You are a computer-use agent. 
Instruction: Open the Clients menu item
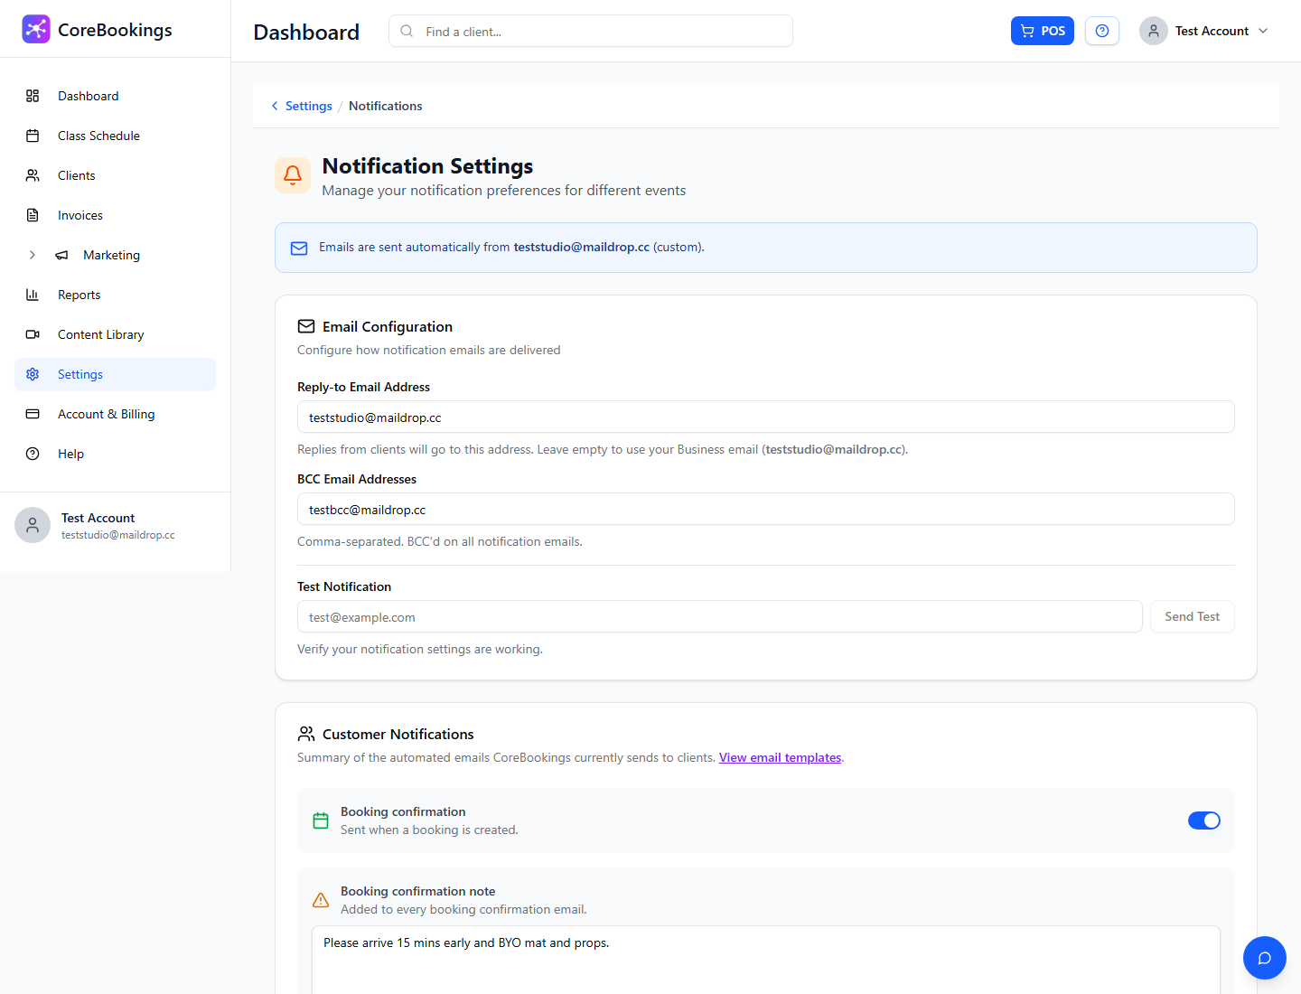click(x=115, y=175)
